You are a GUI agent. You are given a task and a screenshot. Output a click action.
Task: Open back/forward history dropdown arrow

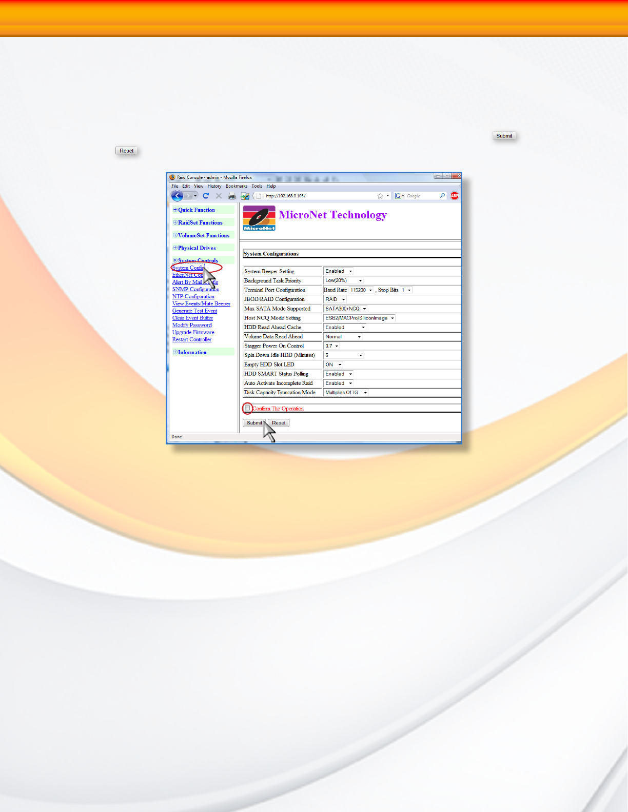(x=195, y=196)
